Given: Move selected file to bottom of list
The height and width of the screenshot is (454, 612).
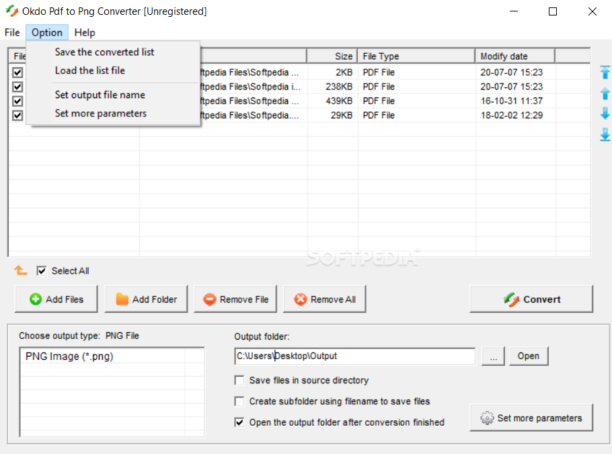Looking at the screenshot, I should point(605,135).
